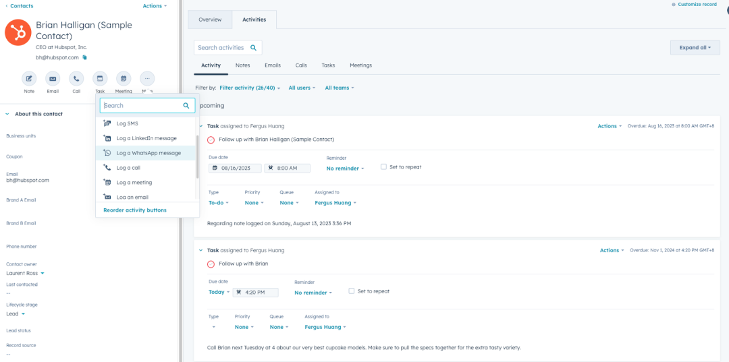Image resolution: width=729 pixels, height=362 pixels.
Task: Expand the All users filter dropdown
Action: [x=302, y=88]
